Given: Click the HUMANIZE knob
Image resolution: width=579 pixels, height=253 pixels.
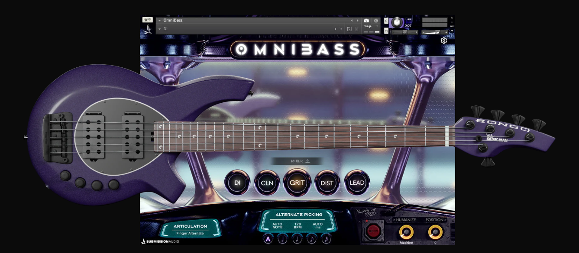Looking at the screenshot, I should click(x=406, y=232).
